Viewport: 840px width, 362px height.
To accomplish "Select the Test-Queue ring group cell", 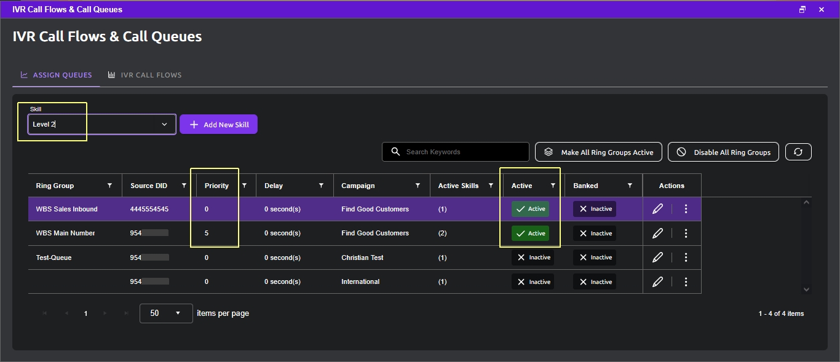I will 75,258.
